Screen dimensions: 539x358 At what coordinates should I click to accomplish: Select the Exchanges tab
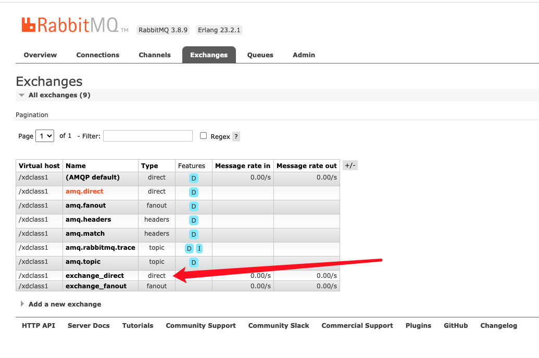point(209,55)
